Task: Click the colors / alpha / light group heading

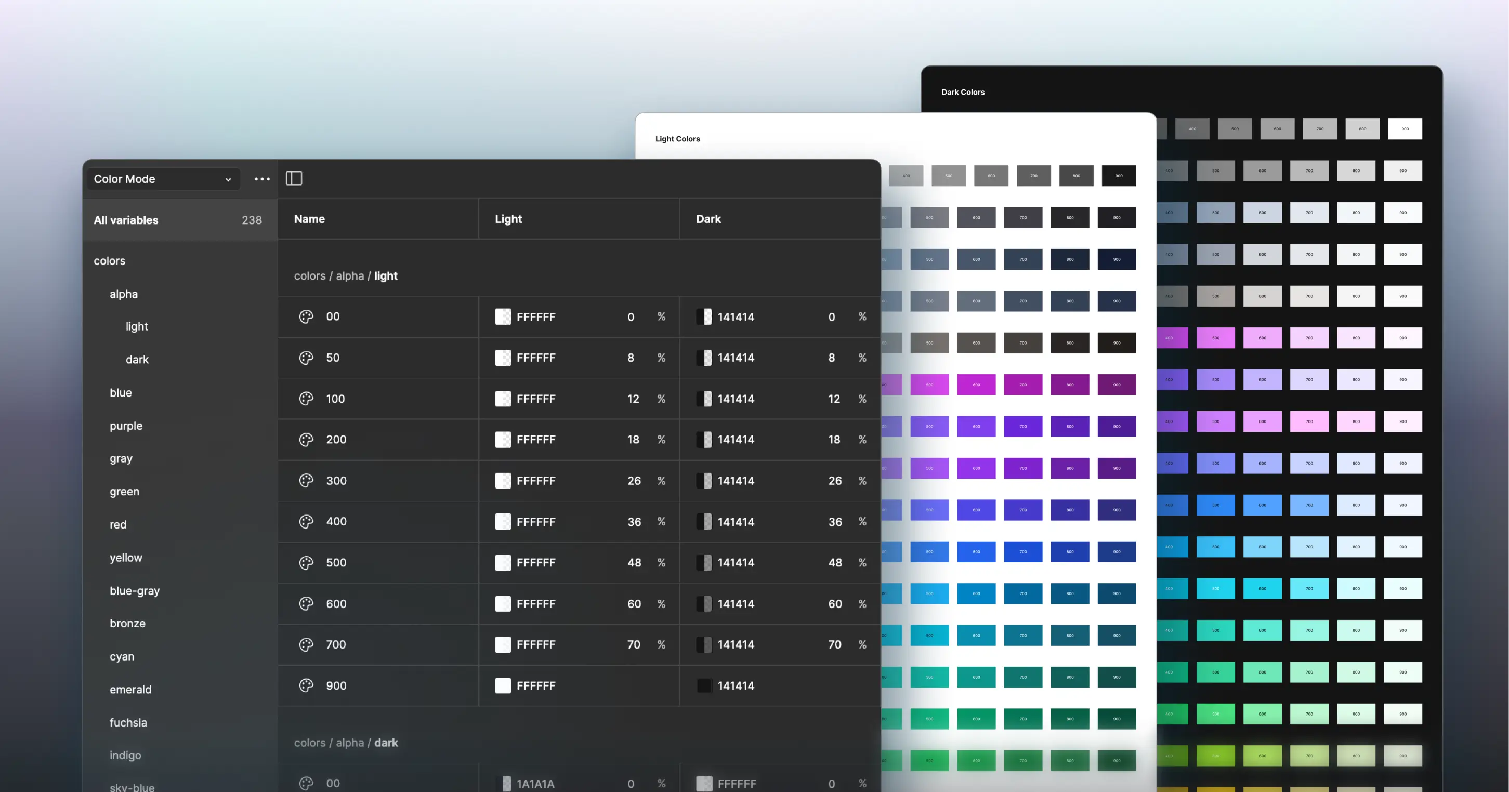Action: pos(346,275)
